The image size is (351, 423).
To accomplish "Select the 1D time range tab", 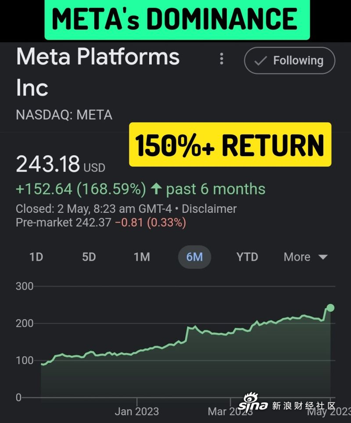I will point(36,257).
